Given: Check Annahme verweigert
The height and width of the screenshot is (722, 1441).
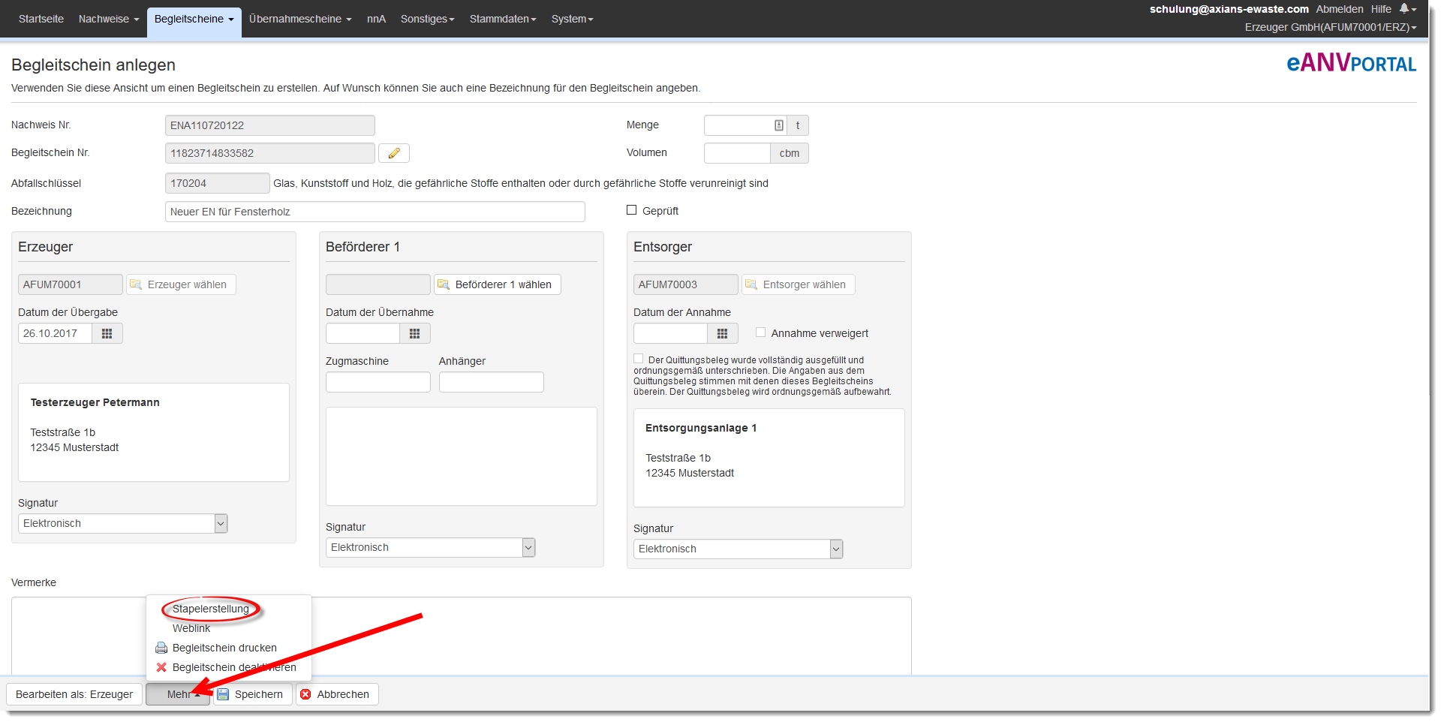Looking at the screenshot, I should (761, 332).
